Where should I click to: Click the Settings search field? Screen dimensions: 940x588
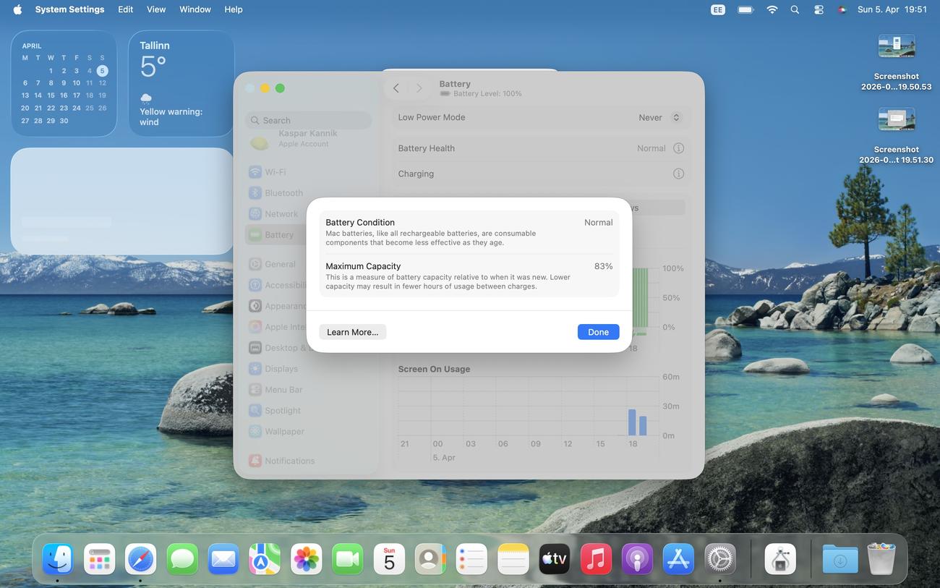click(x=309, y=121)
